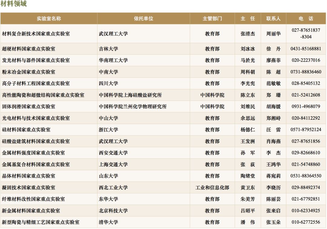Open 发光材料与器件国家重点实验室 row
This screenshot has width=327, height=229.
coord(36,60)
